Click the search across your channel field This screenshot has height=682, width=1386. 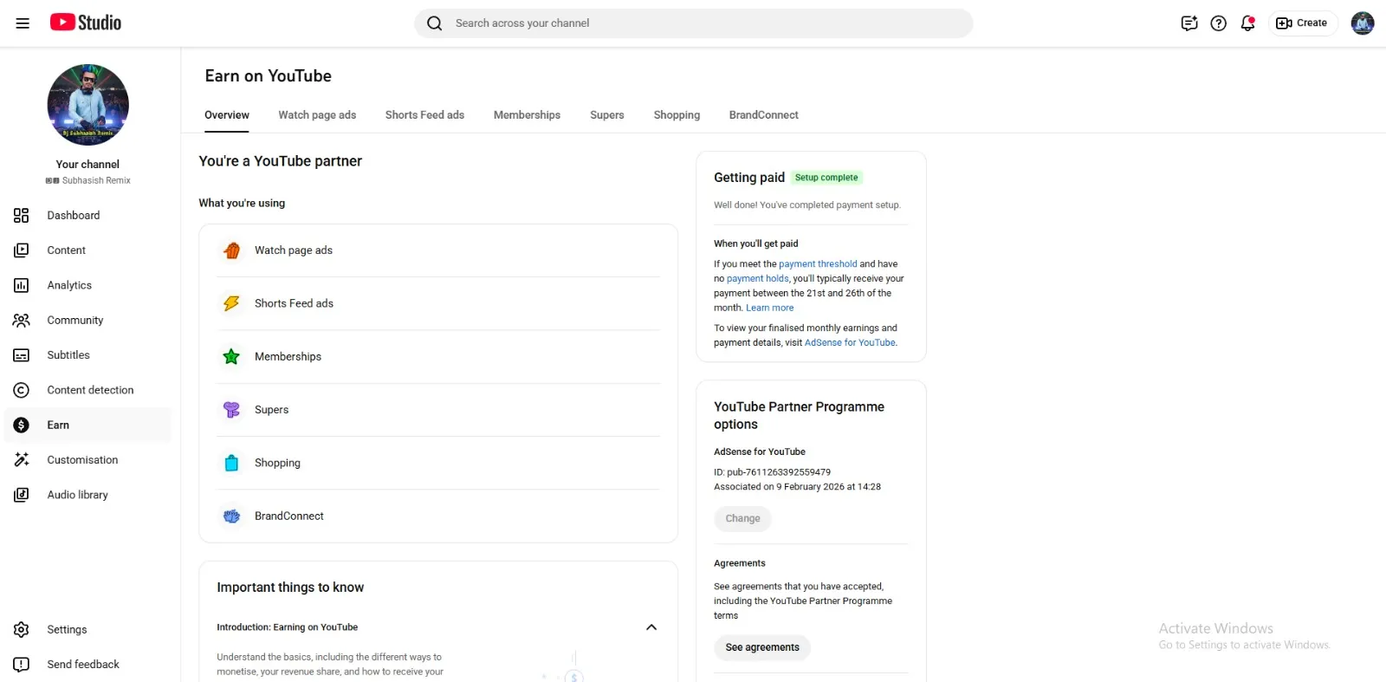click(x=693, y=23)
